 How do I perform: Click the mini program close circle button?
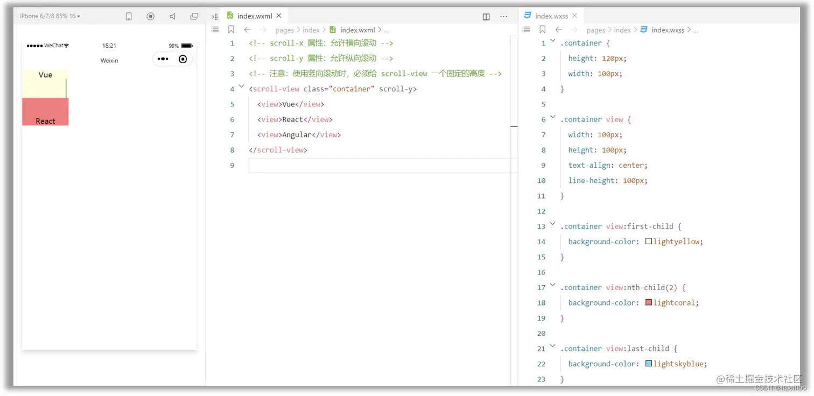tap(183, 59)
